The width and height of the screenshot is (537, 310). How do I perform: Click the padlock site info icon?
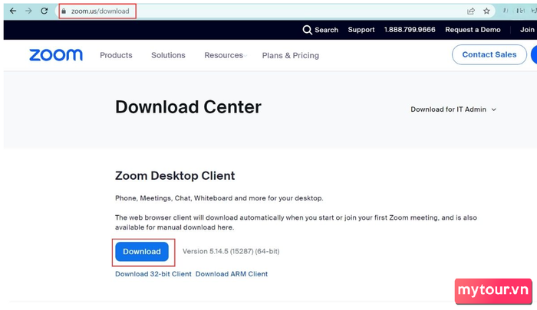(x=64, y=11)
